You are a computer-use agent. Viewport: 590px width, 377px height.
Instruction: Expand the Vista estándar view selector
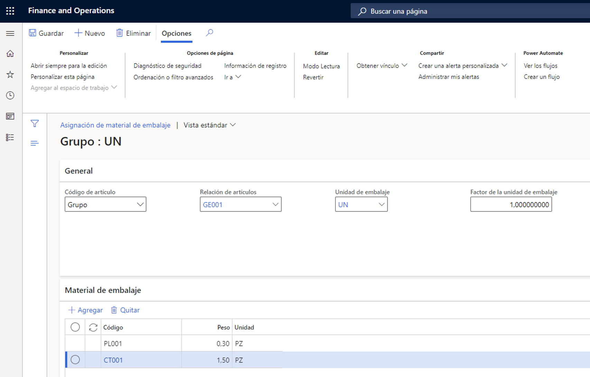point(210,125)
